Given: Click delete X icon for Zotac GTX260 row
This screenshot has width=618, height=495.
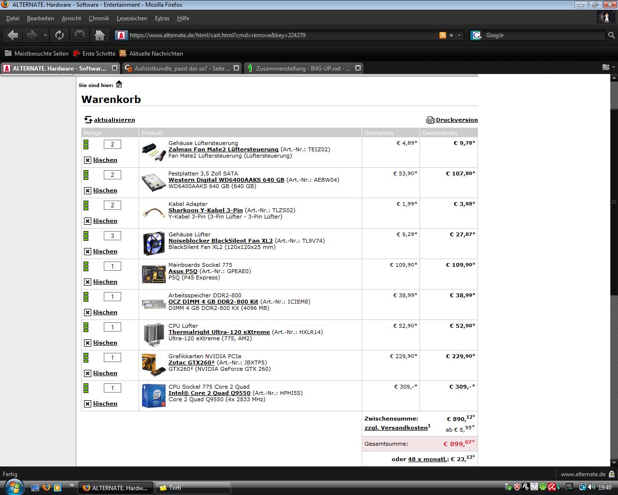Looking at the screenshot, I should coord(87,373).
